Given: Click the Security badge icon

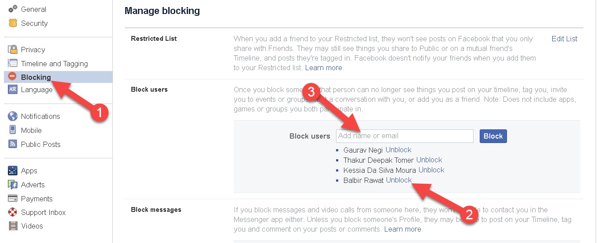Looking at the screenshot, I should click(13, 23).
